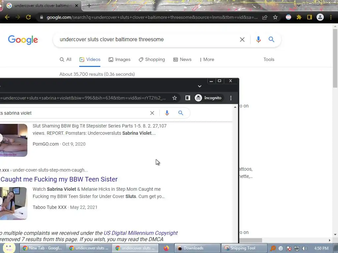The height and width of the screenshot is (253, 338).
Task: Open the Shopping results tab
Action: coord(152,60)
